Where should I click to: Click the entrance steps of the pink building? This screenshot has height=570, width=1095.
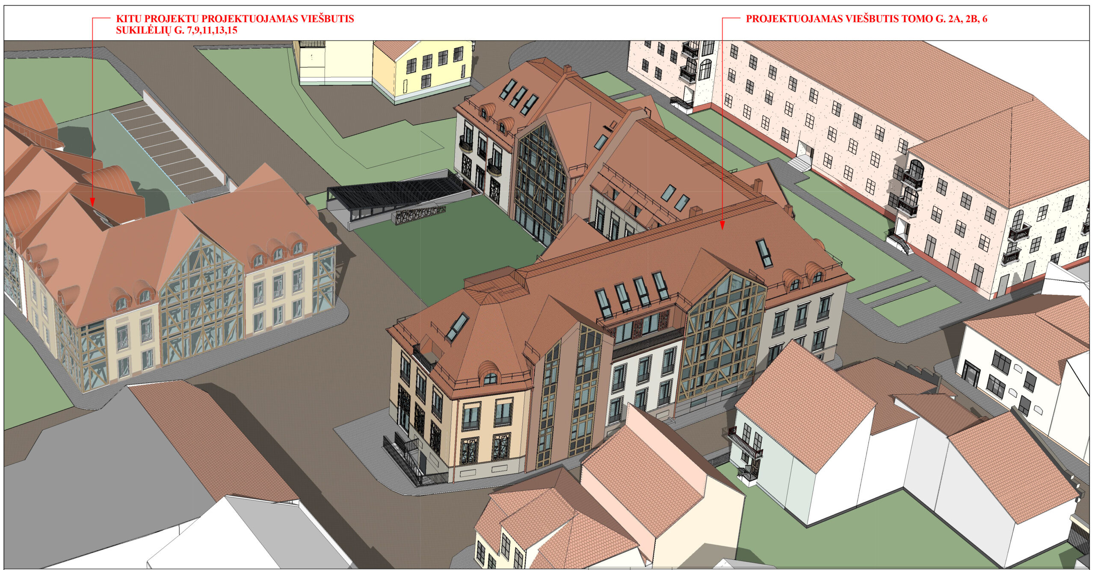[x=800, y=163]
